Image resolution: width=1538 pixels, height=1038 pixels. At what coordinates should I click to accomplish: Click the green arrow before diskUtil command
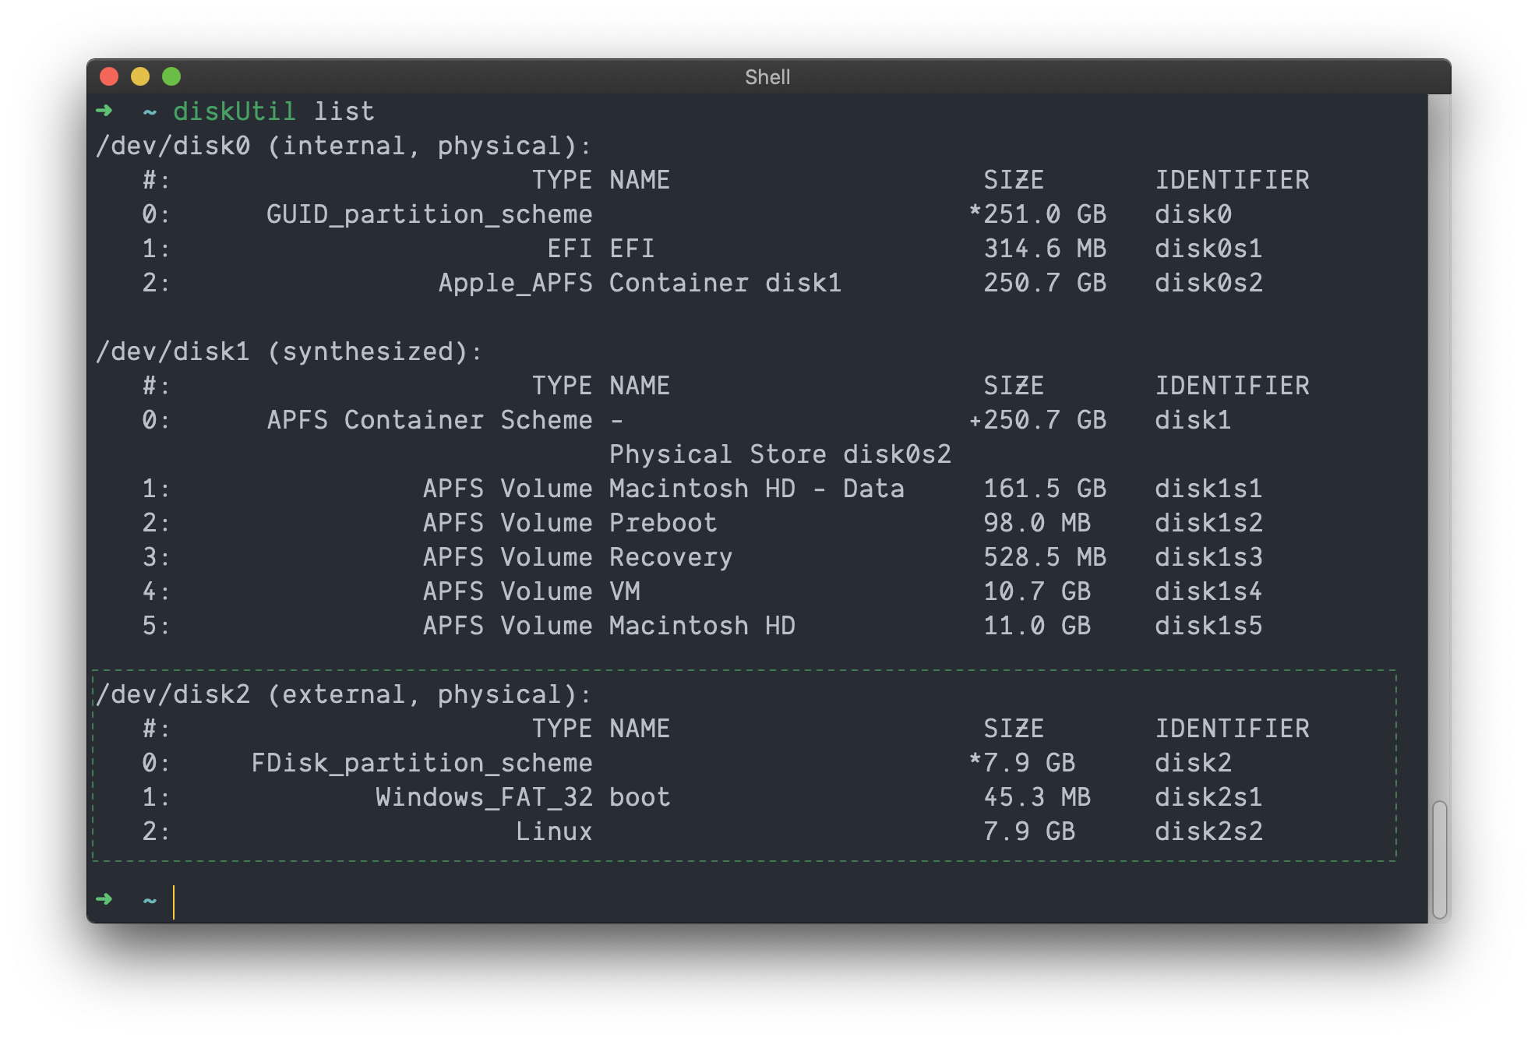pyautogui.click(x=104, y=111)
